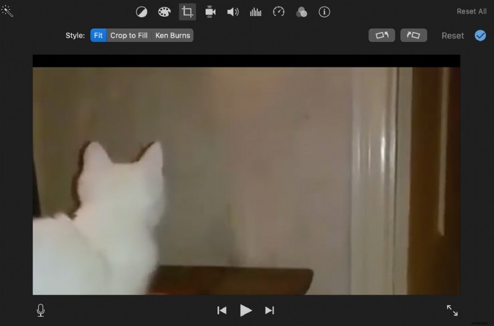This screenshot has width=494, height=326.
Task: Open the volume speaker controls
Action: click(233, 12)
